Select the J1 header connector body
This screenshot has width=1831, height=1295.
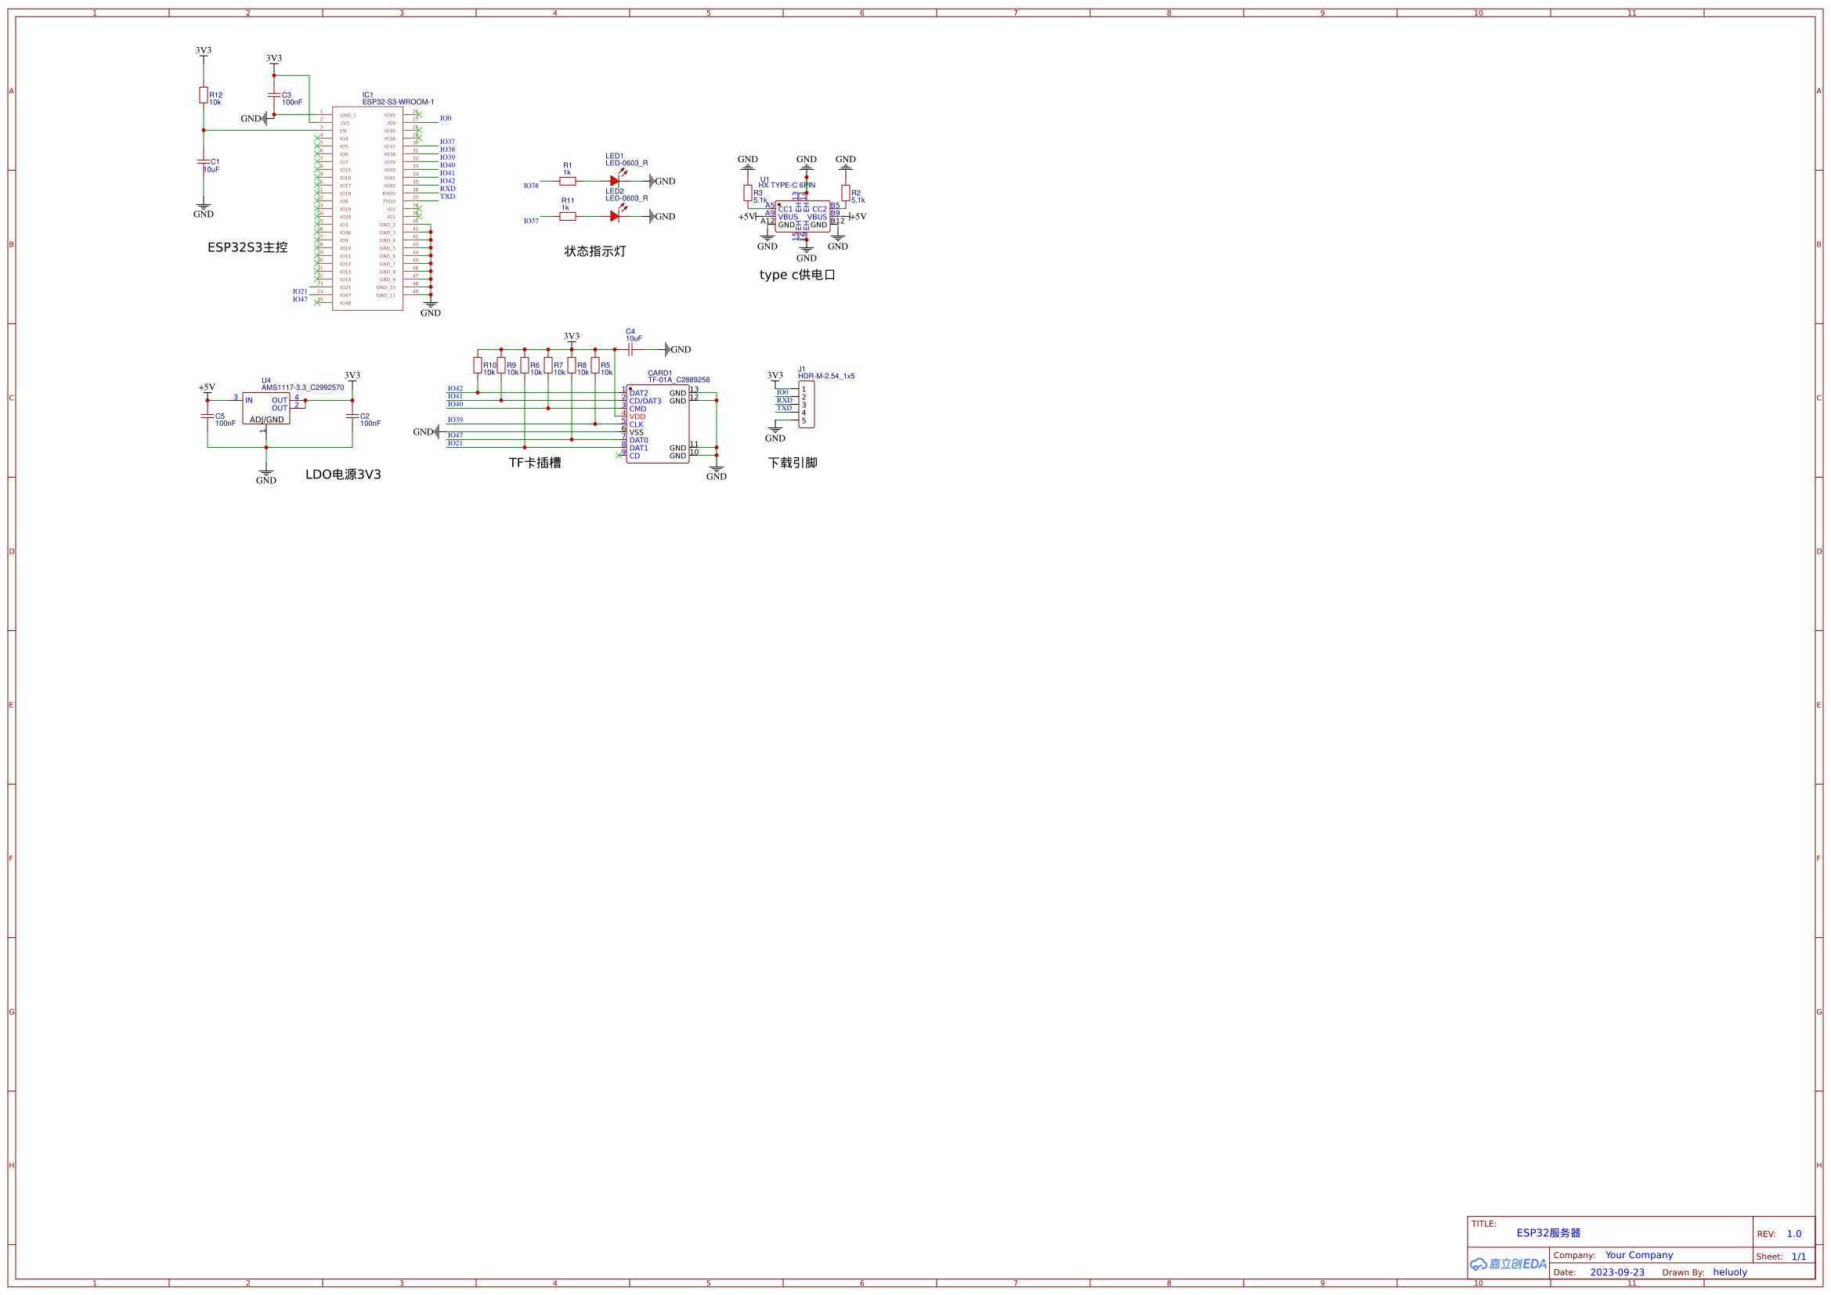806,404
